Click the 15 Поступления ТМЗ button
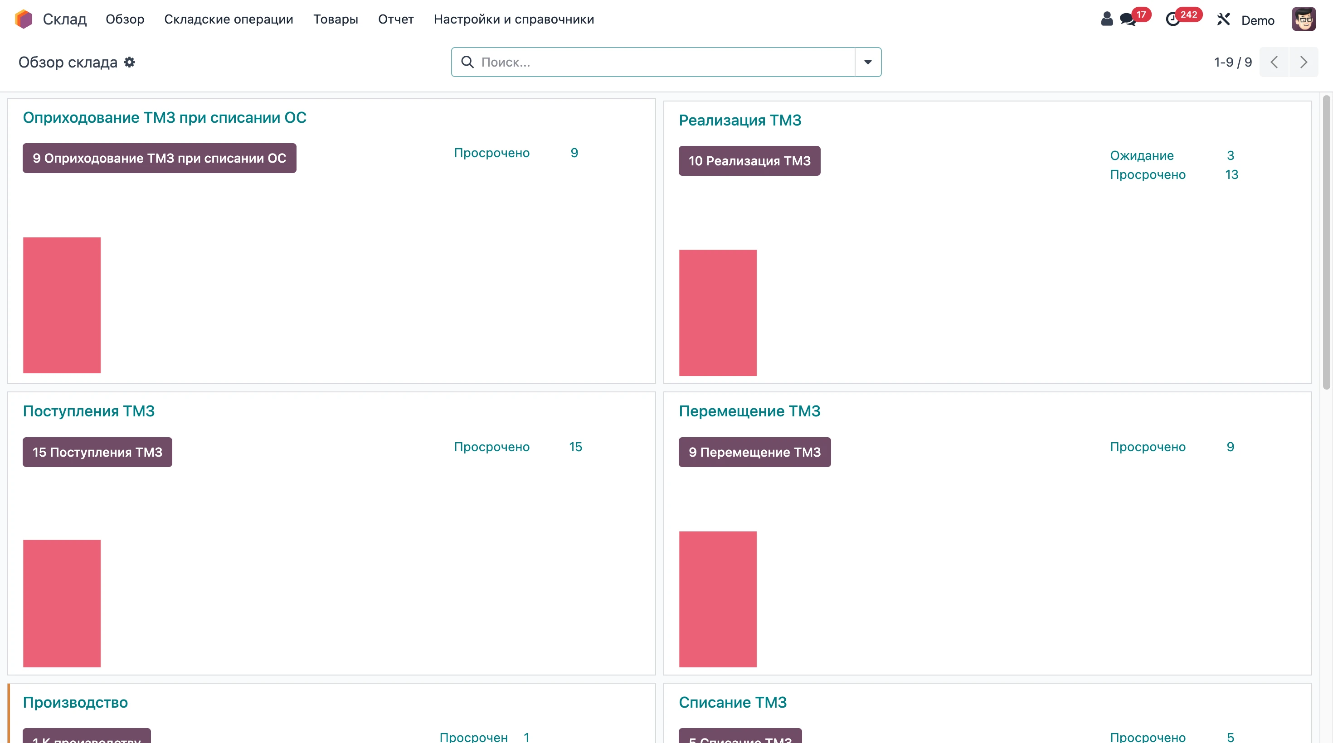Screen dimensions: 1333x743 pyautogui.click(x=97, y=452)
